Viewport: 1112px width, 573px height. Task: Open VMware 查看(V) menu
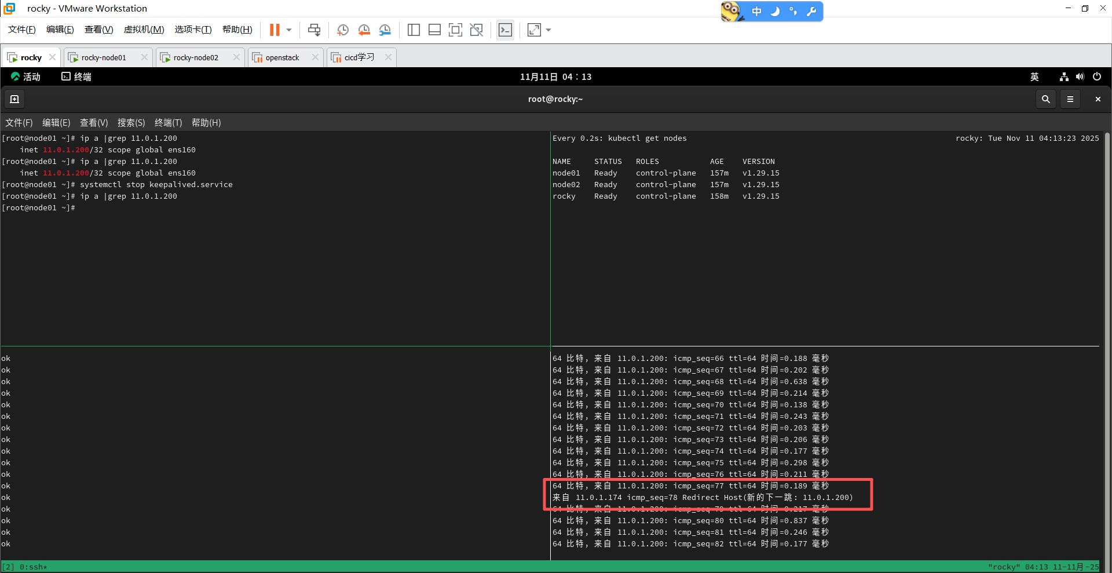[x=98, y=30]
